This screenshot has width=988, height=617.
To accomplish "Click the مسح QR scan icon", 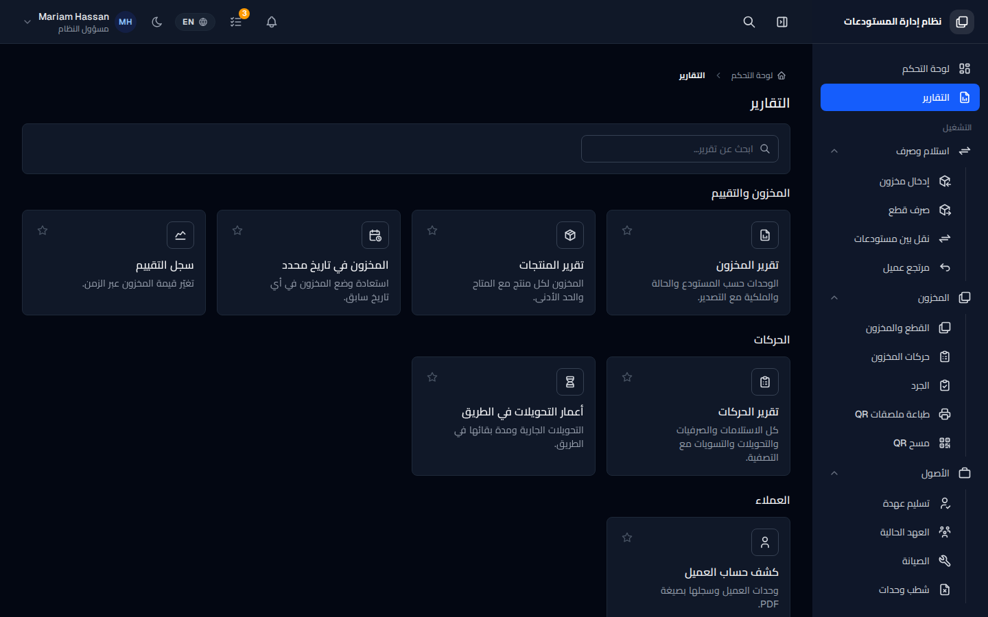I will point(945,443).
